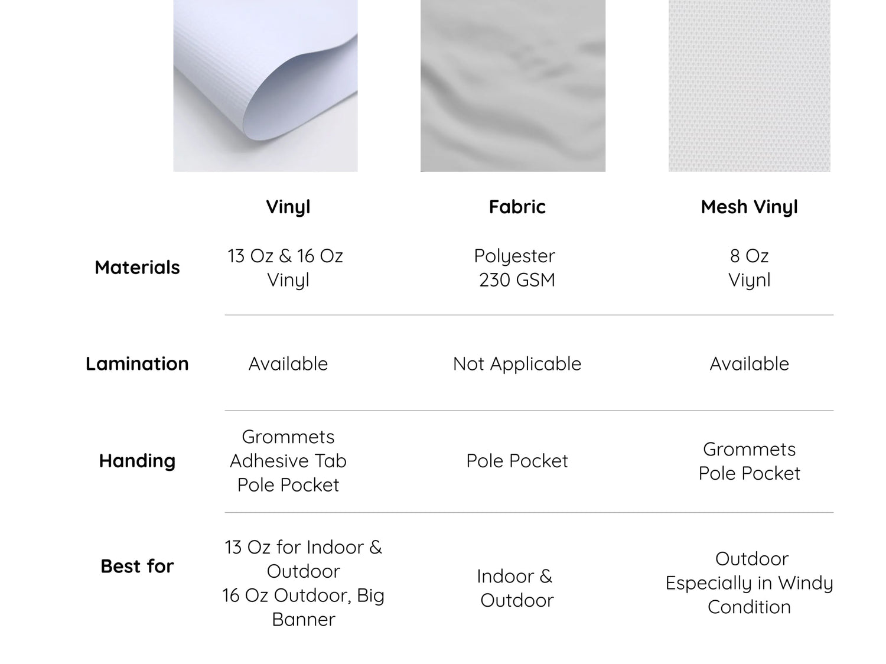Click the Especially in Windy Condition text
Image resolution: width=886 pixels, height=664 pixels.
click(x=749, y=595)
